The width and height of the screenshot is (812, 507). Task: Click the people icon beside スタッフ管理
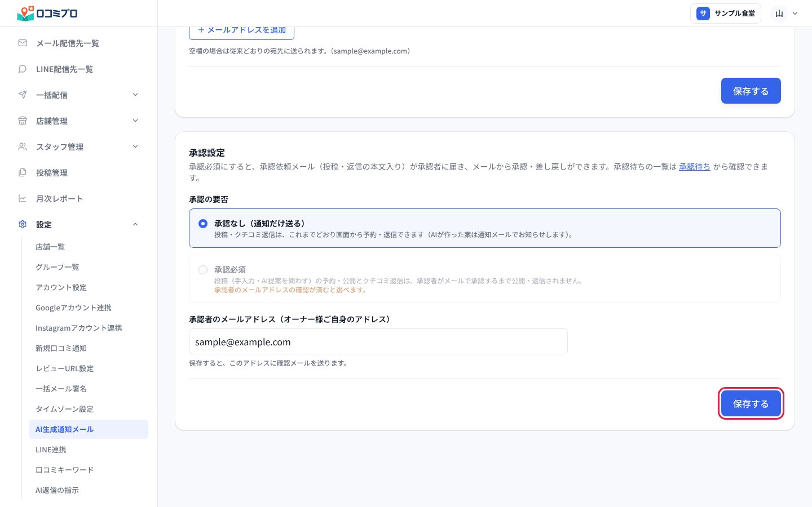23,146
